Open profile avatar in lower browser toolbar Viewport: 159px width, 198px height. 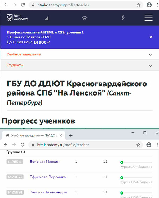coord(149,145)
